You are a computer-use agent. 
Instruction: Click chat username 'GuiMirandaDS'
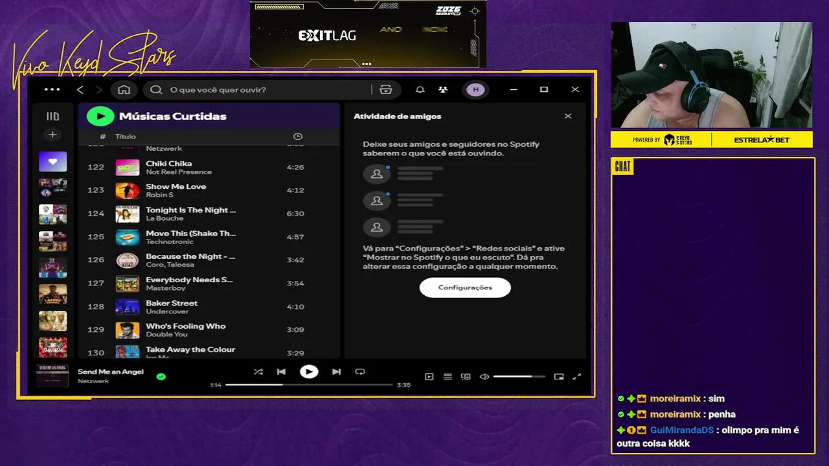(x=682, y=430)
